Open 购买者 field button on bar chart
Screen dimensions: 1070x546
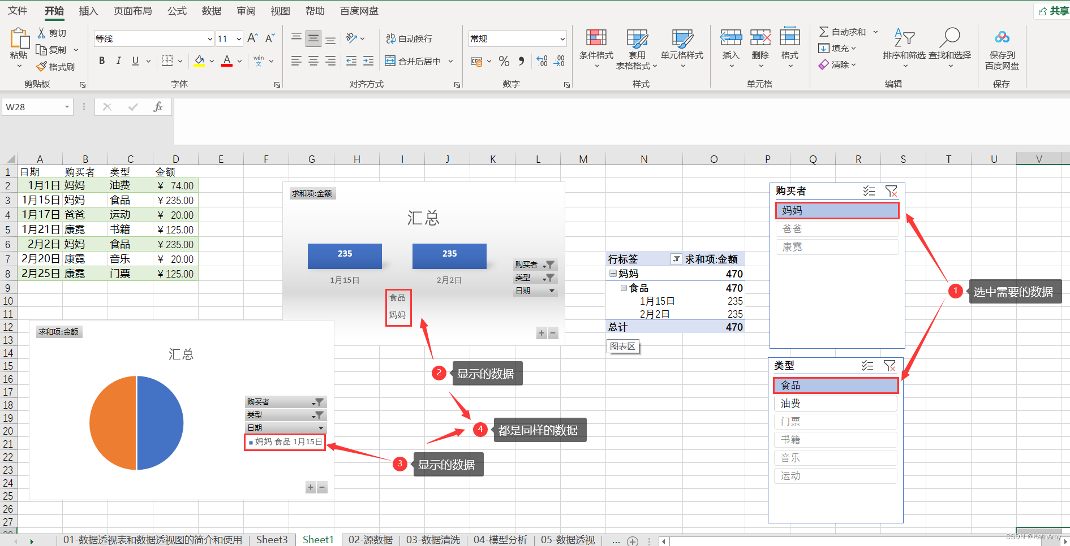pyautogui.click(x=535, y=265)
